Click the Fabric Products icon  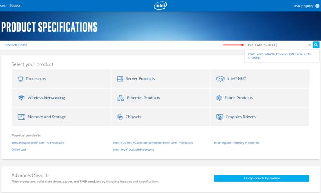219,98
